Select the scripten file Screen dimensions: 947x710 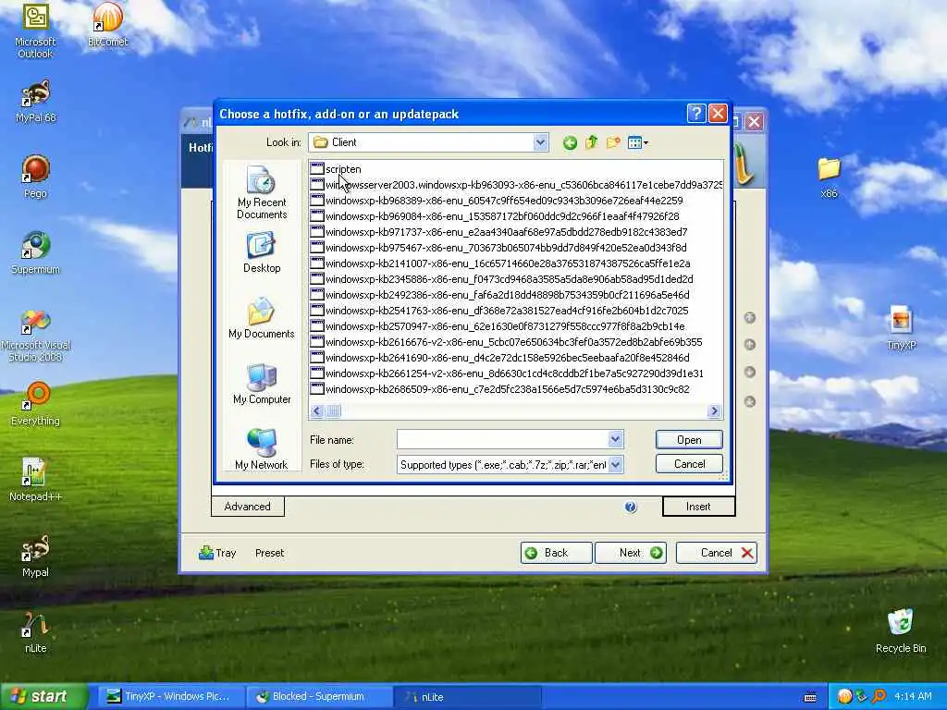pyautogui.click(x=336, y=169)
